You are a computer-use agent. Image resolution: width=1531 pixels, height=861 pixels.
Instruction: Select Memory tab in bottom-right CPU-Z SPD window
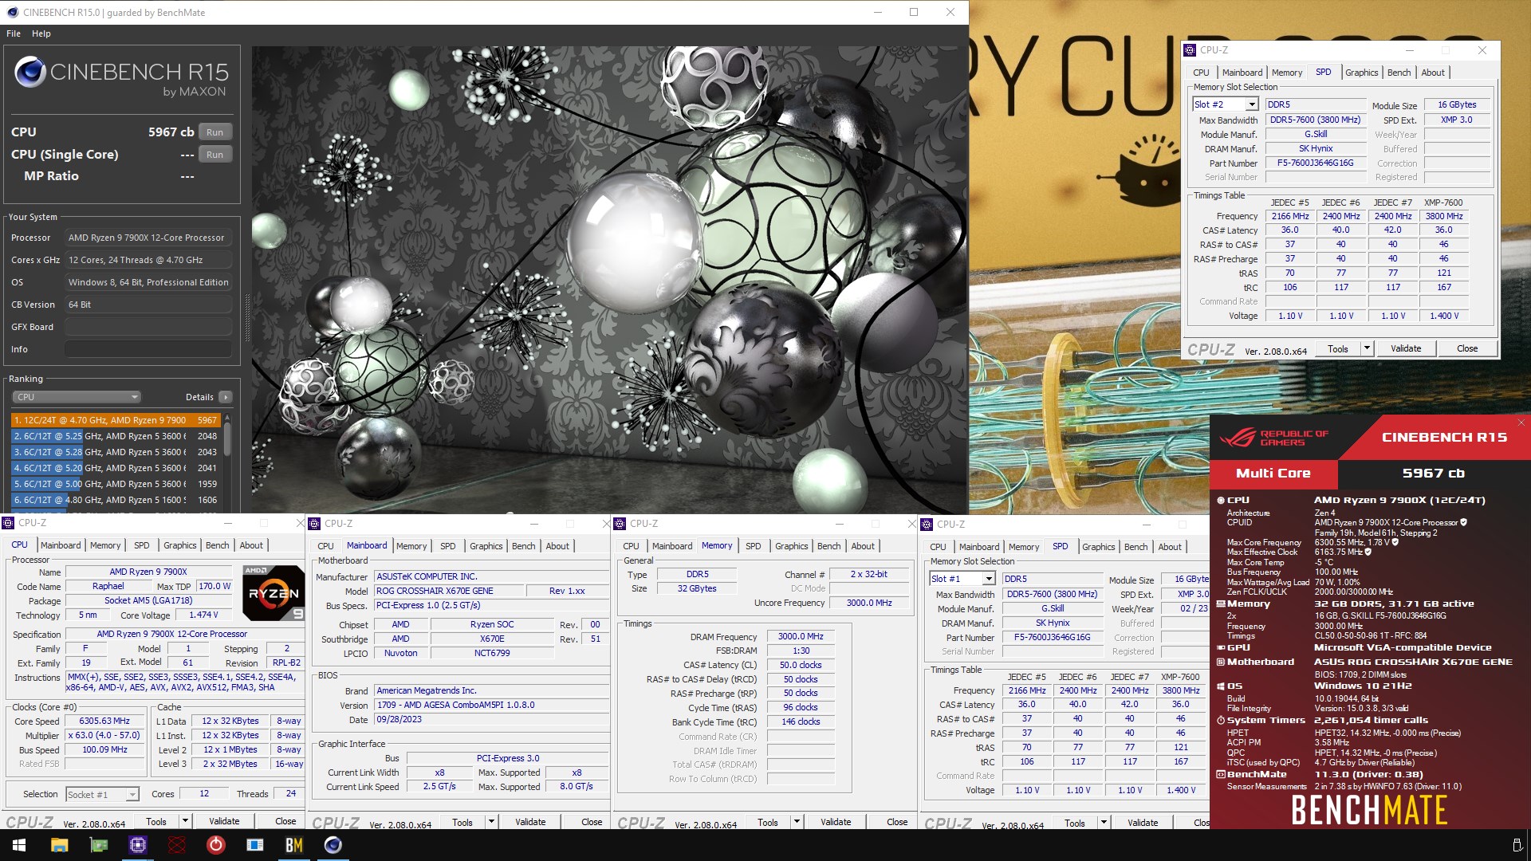[1024, 547]
